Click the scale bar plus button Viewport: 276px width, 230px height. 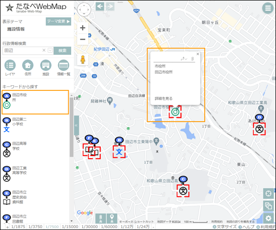click(x=8, y=227)
